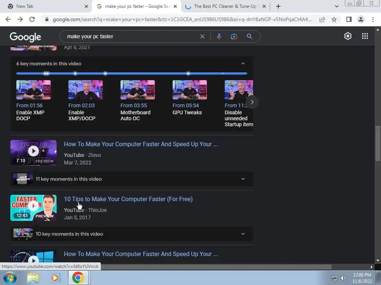The width and height of the screenshot is (381, 285).
Task: Go forward in browser history
Action: point(20,19)
